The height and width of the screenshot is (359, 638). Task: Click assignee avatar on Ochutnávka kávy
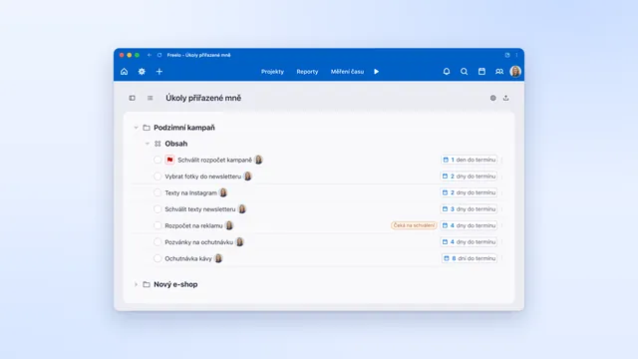218,258
